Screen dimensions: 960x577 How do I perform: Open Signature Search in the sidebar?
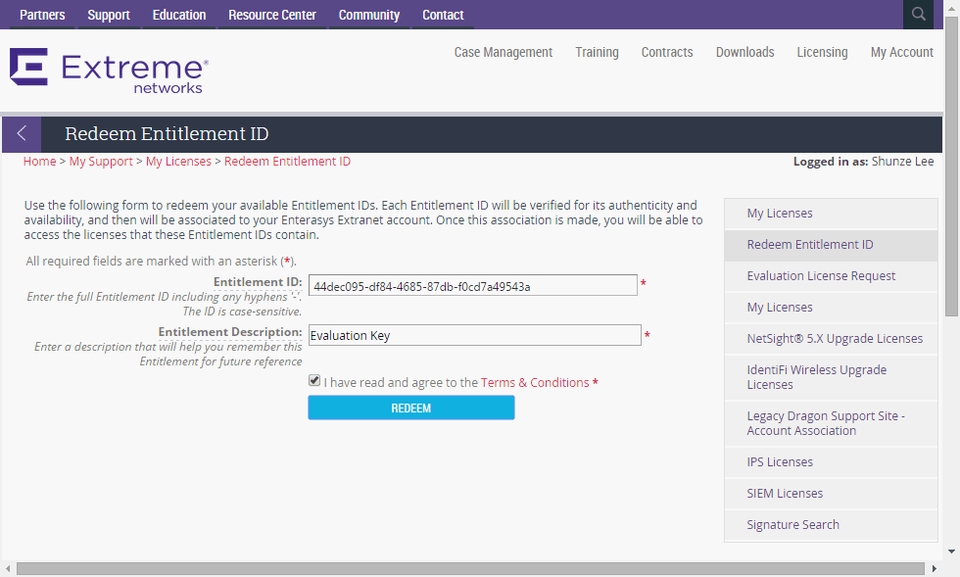coord(831,525)
